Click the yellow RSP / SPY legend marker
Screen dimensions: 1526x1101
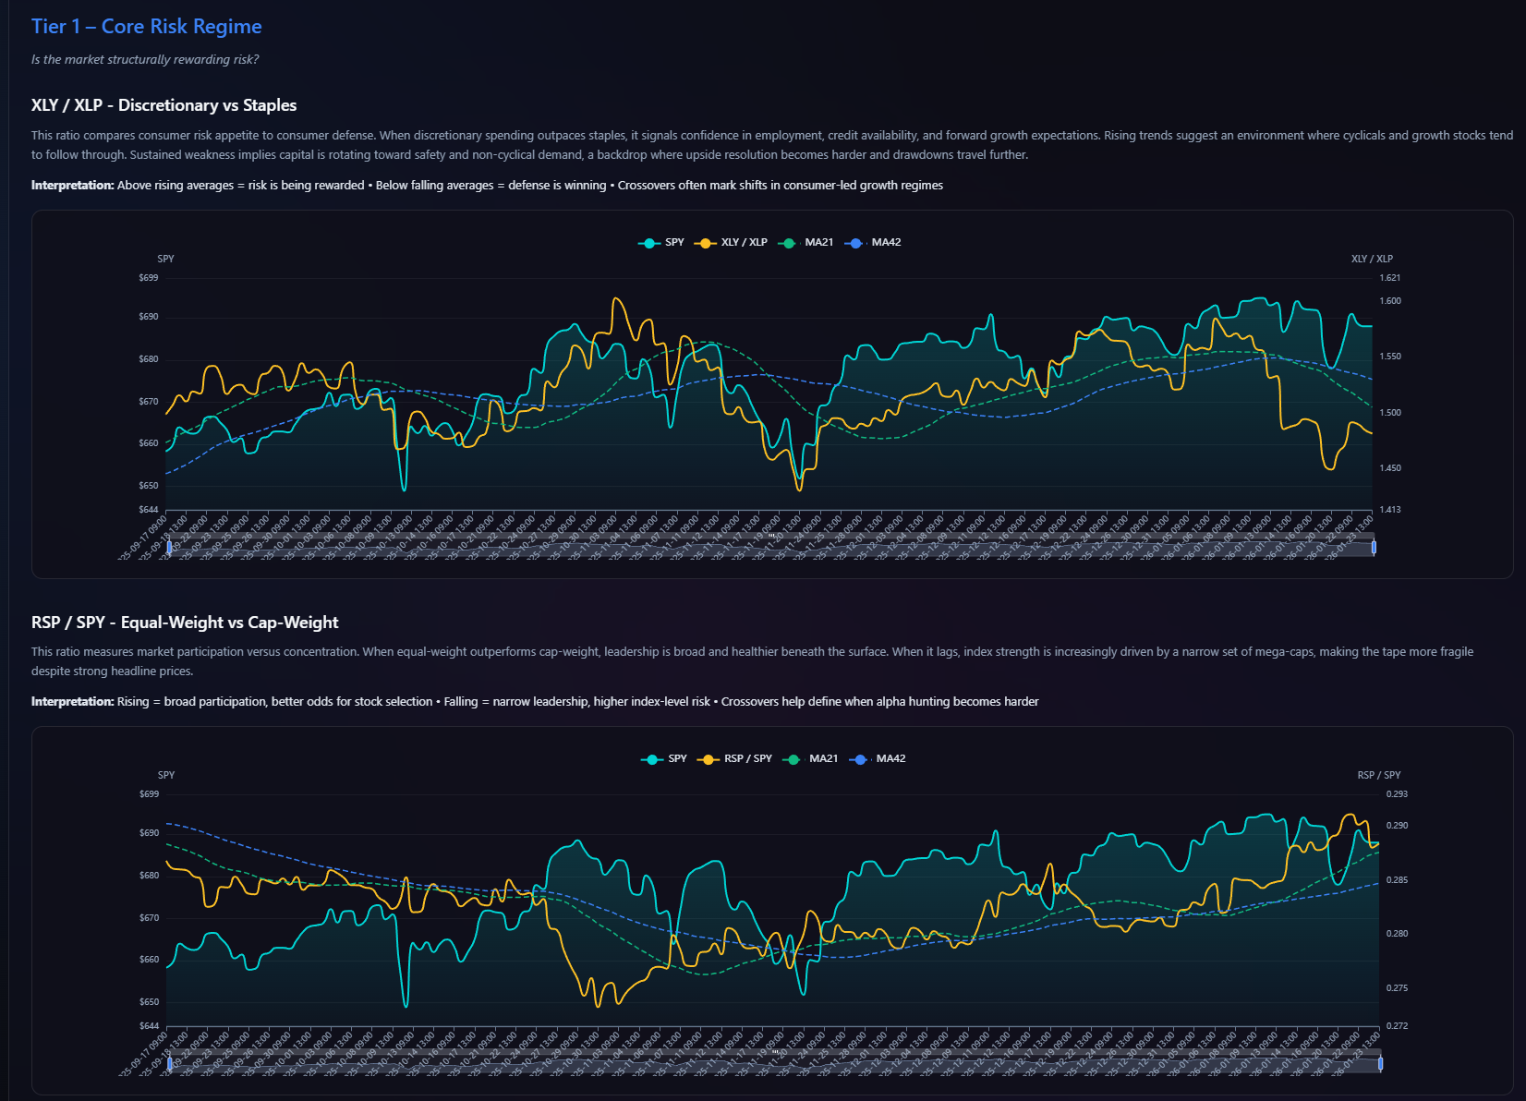click(x=708, y=759)
